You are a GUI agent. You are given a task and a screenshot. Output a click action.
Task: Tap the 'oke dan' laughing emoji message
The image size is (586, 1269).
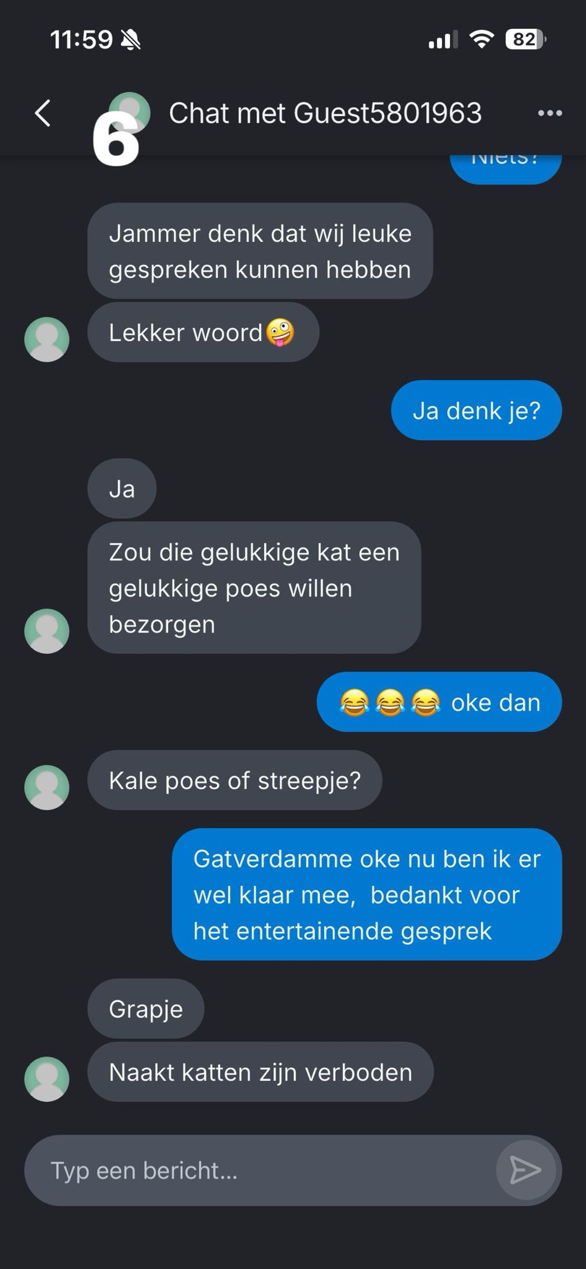(x=439, y=702)
